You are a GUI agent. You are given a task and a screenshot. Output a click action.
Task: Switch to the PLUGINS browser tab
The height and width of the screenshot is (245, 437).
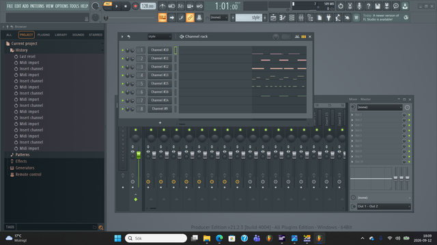click(x=44, y=35)
